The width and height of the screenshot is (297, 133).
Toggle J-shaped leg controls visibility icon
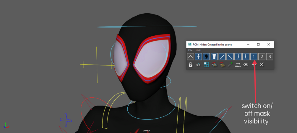(x=238, y=57)
